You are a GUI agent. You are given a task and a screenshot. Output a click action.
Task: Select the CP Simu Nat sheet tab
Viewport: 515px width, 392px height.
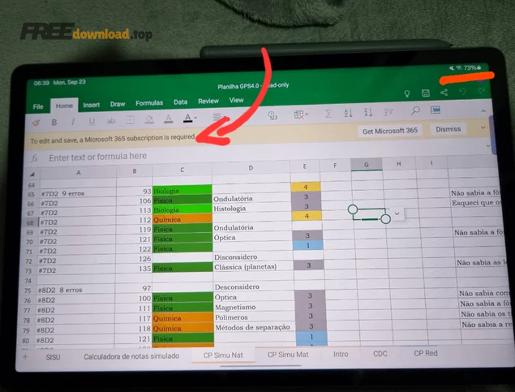coord(223,355)
